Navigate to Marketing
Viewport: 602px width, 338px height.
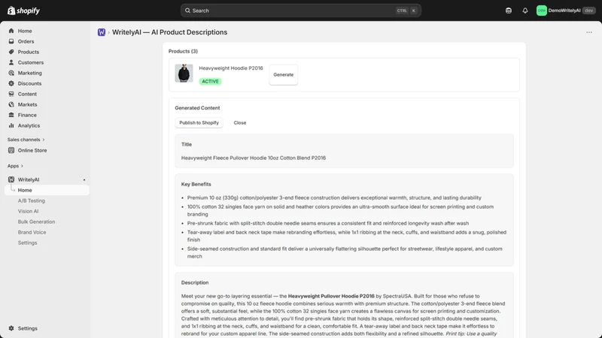(29, 73)
